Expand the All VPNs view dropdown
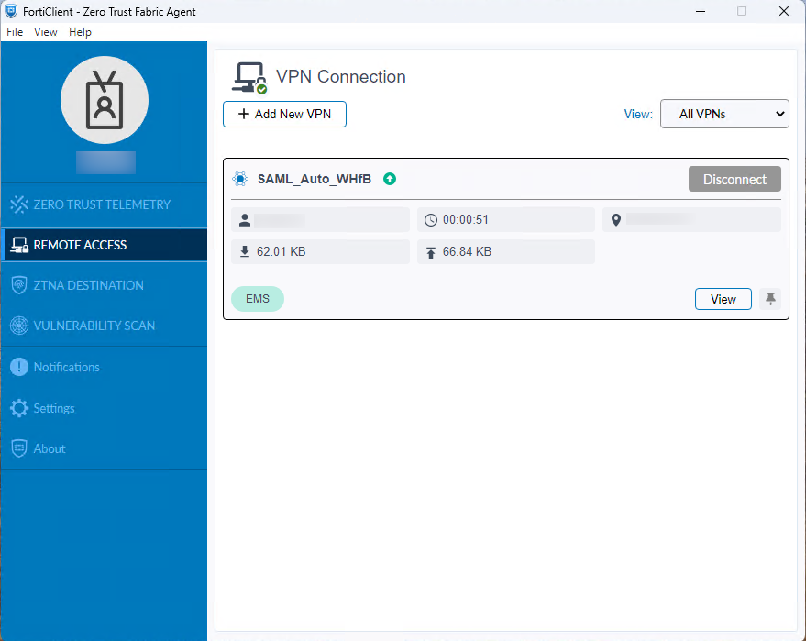This screenshot has width=806, height=641. pos(724,114)
